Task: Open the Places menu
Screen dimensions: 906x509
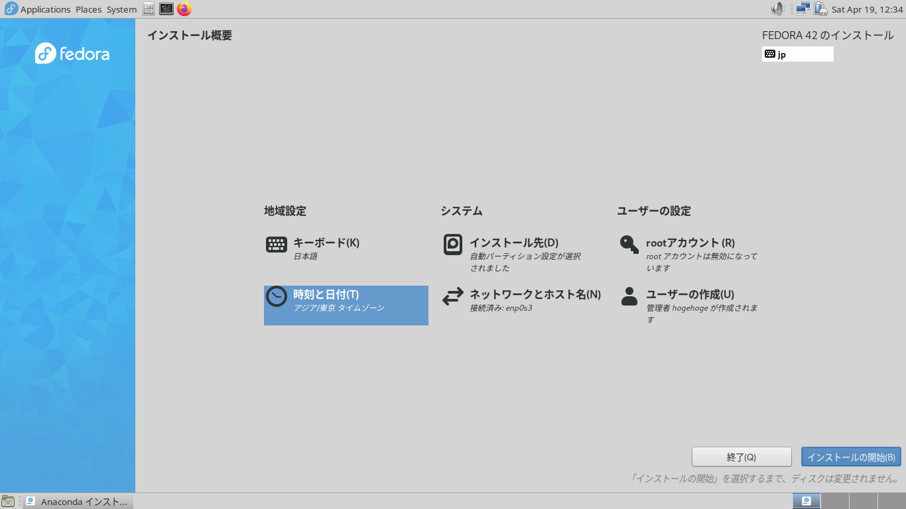Action: pyautogui.click(x=88, y=9)
